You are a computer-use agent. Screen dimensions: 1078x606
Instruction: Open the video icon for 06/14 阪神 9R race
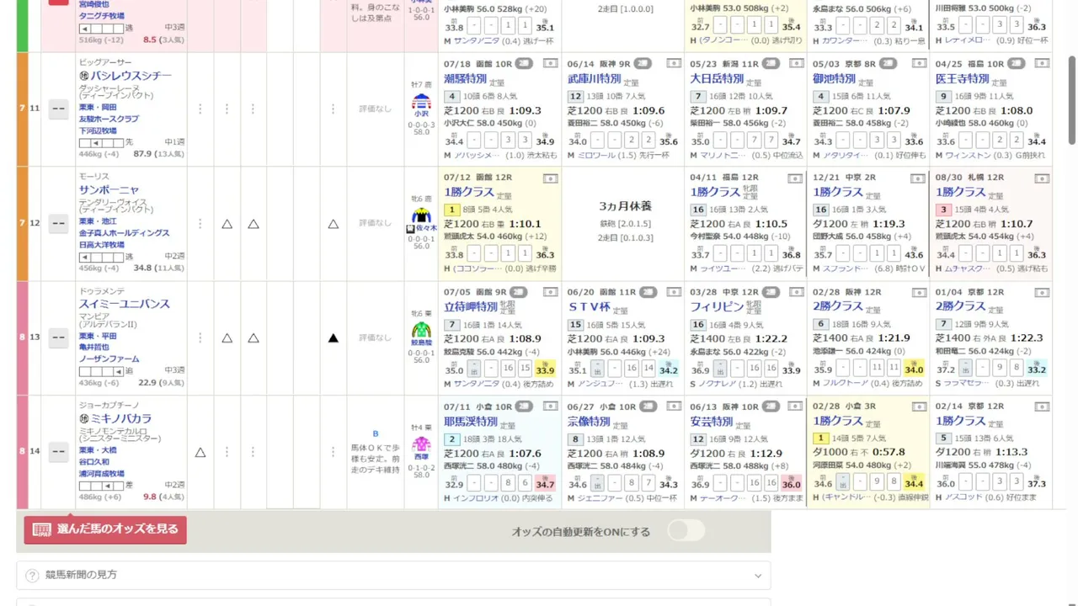[x=673, y=63]
